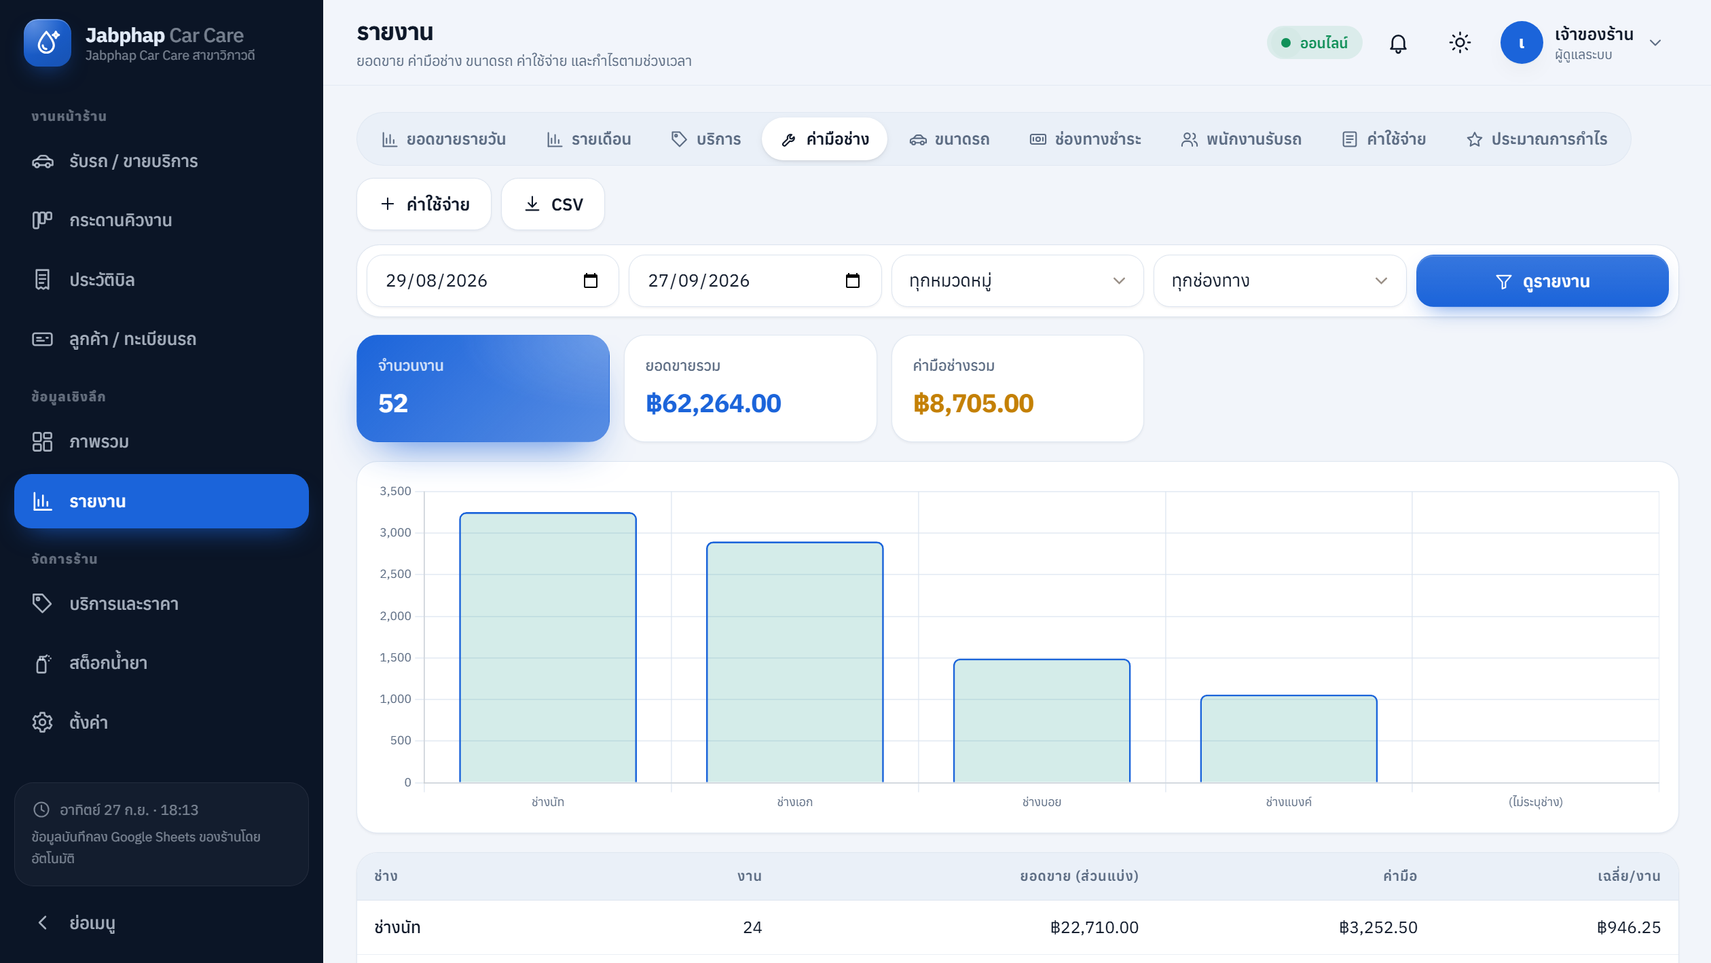Click the จำนวนงาน 52 summary card
Screen dimensions: 1711x963
point(483,388)
